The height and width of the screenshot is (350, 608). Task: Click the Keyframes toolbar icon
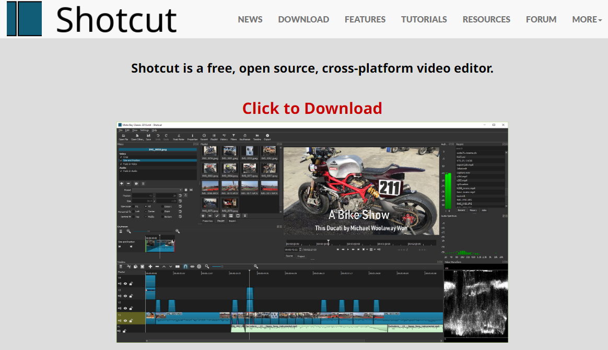click(244, 137)
